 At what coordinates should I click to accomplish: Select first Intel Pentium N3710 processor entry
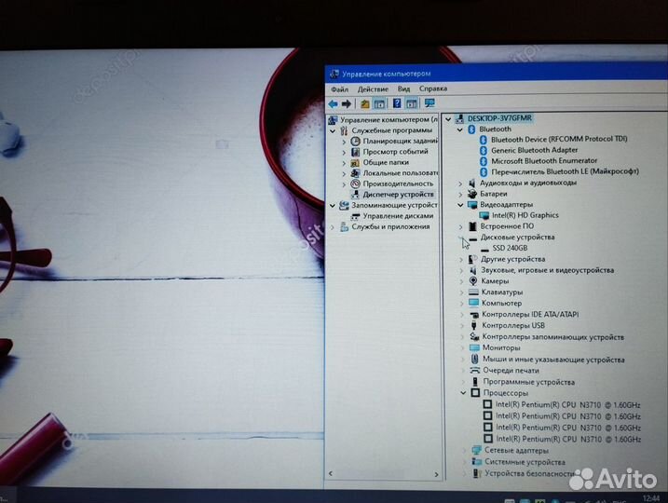click(x=568, y=405)
